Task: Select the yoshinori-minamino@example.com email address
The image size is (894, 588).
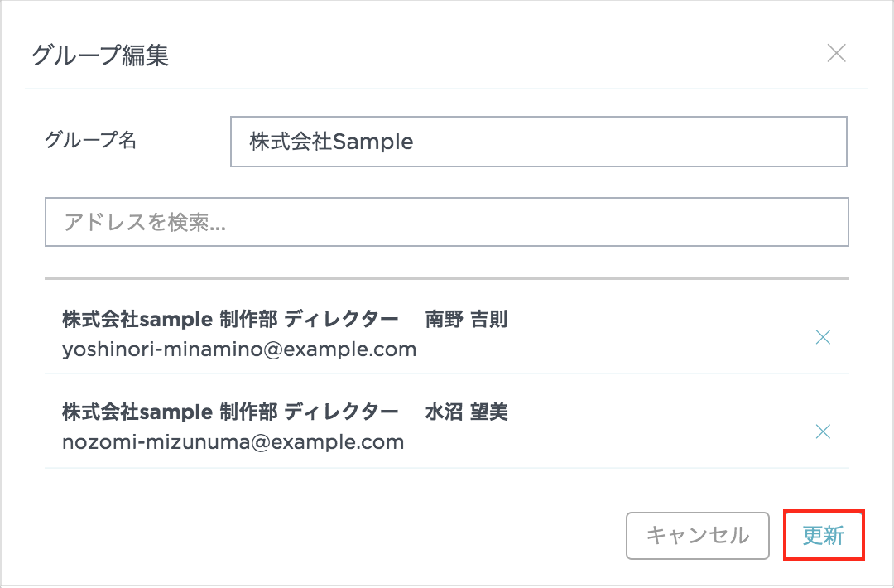Action: pyautogui.click(x=239, y=349)
